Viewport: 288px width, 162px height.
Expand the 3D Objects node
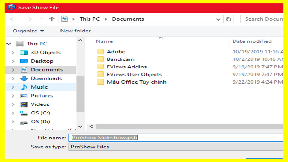[13, 53]
